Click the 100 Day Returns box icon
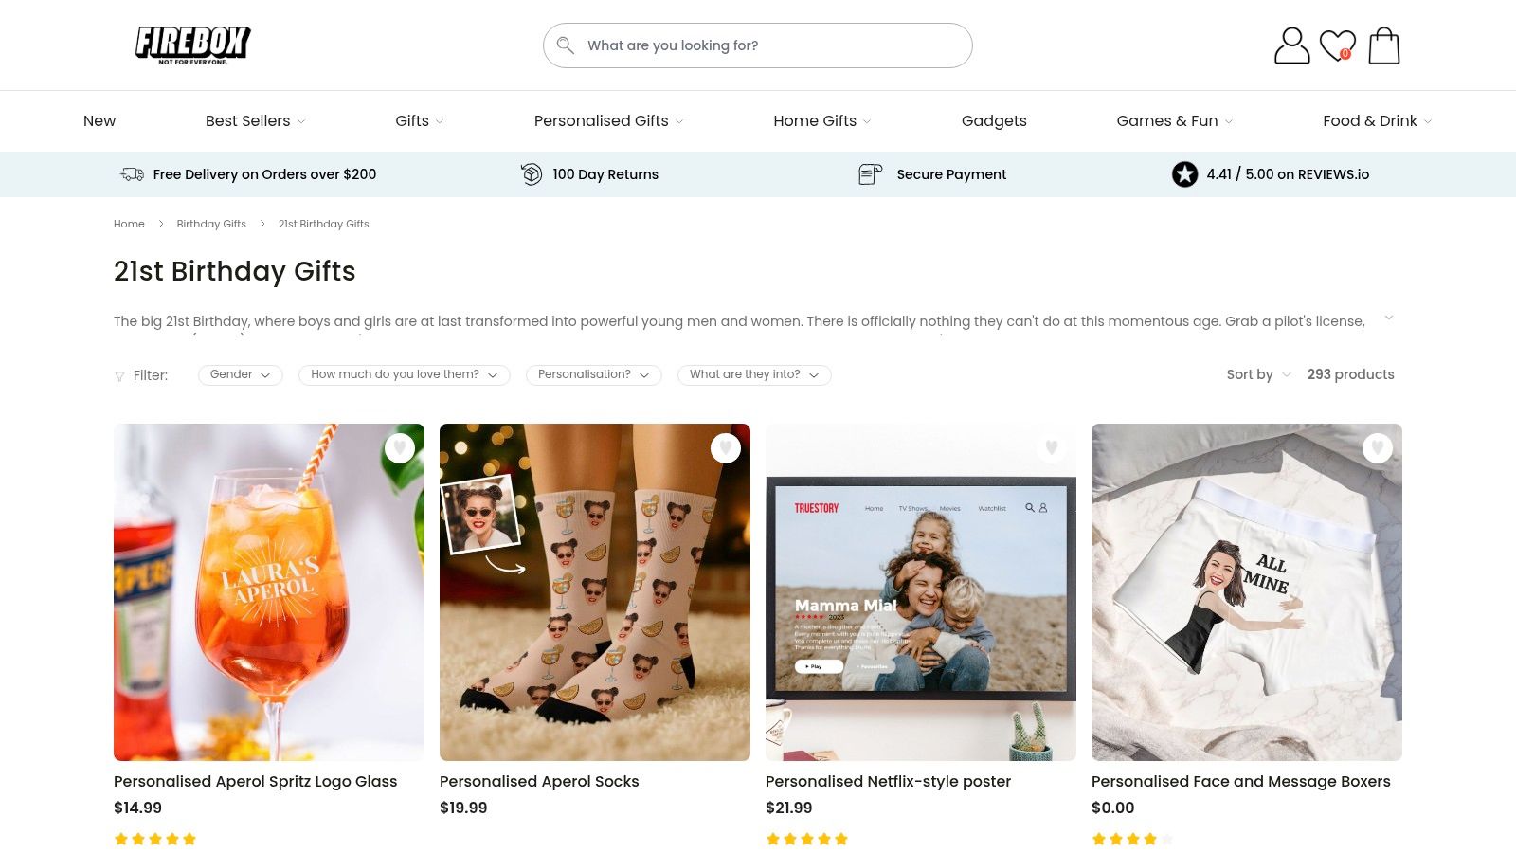Viewport: 1516px width, 853px height. point(532,174)
